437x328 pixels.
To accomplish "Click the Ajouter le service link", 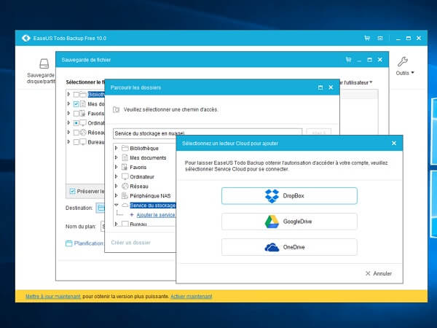I will click(156, 215).
